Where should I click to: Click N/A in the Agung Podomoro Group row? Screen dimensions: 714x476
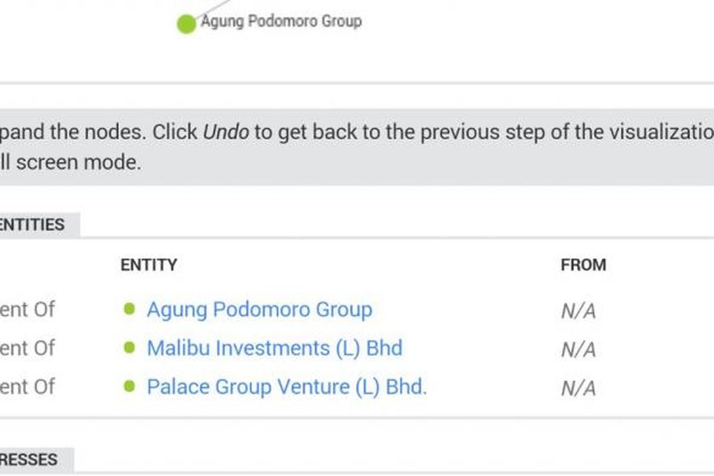(x=578, y=311)
